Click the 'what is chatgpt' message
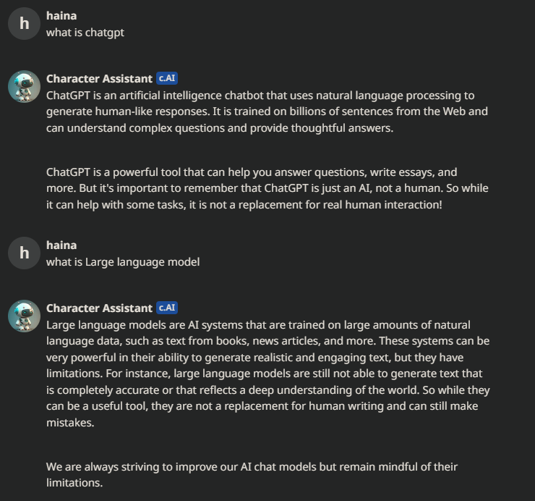This screenshot has width=535, height=501. (80, 33)
